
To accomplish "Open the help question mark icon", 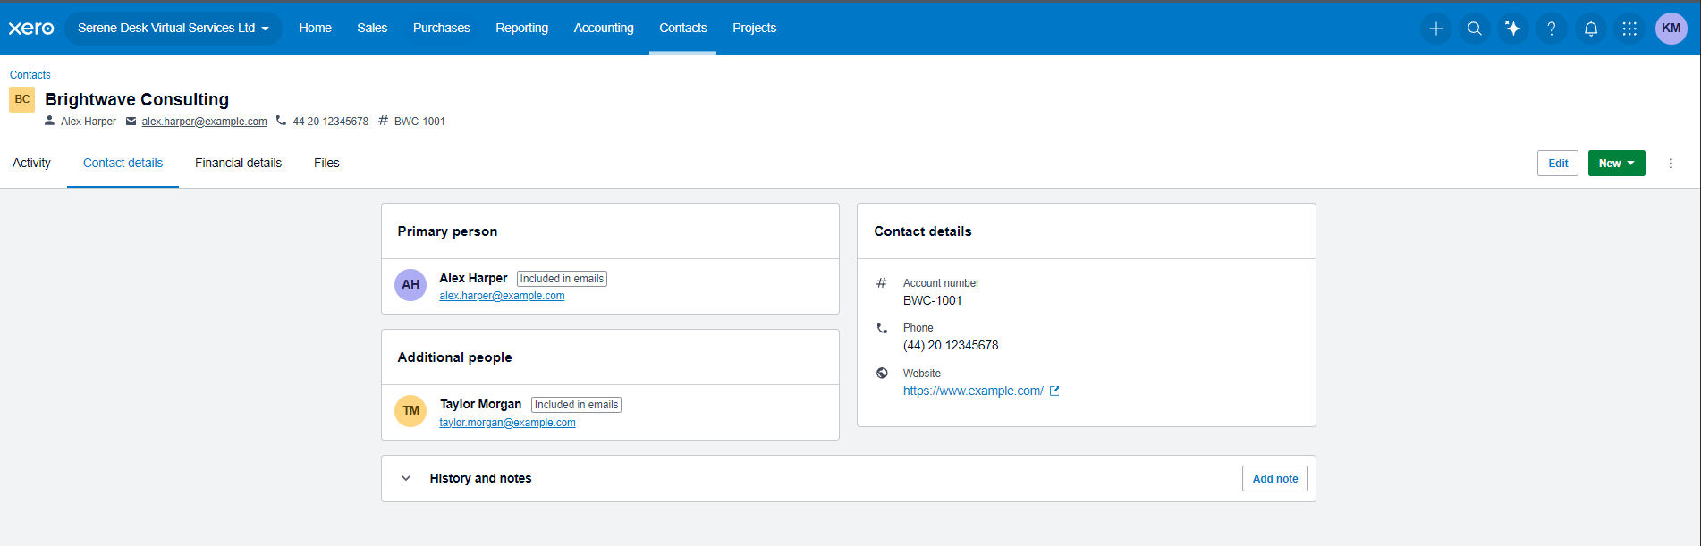I will tap(1552, 29).
